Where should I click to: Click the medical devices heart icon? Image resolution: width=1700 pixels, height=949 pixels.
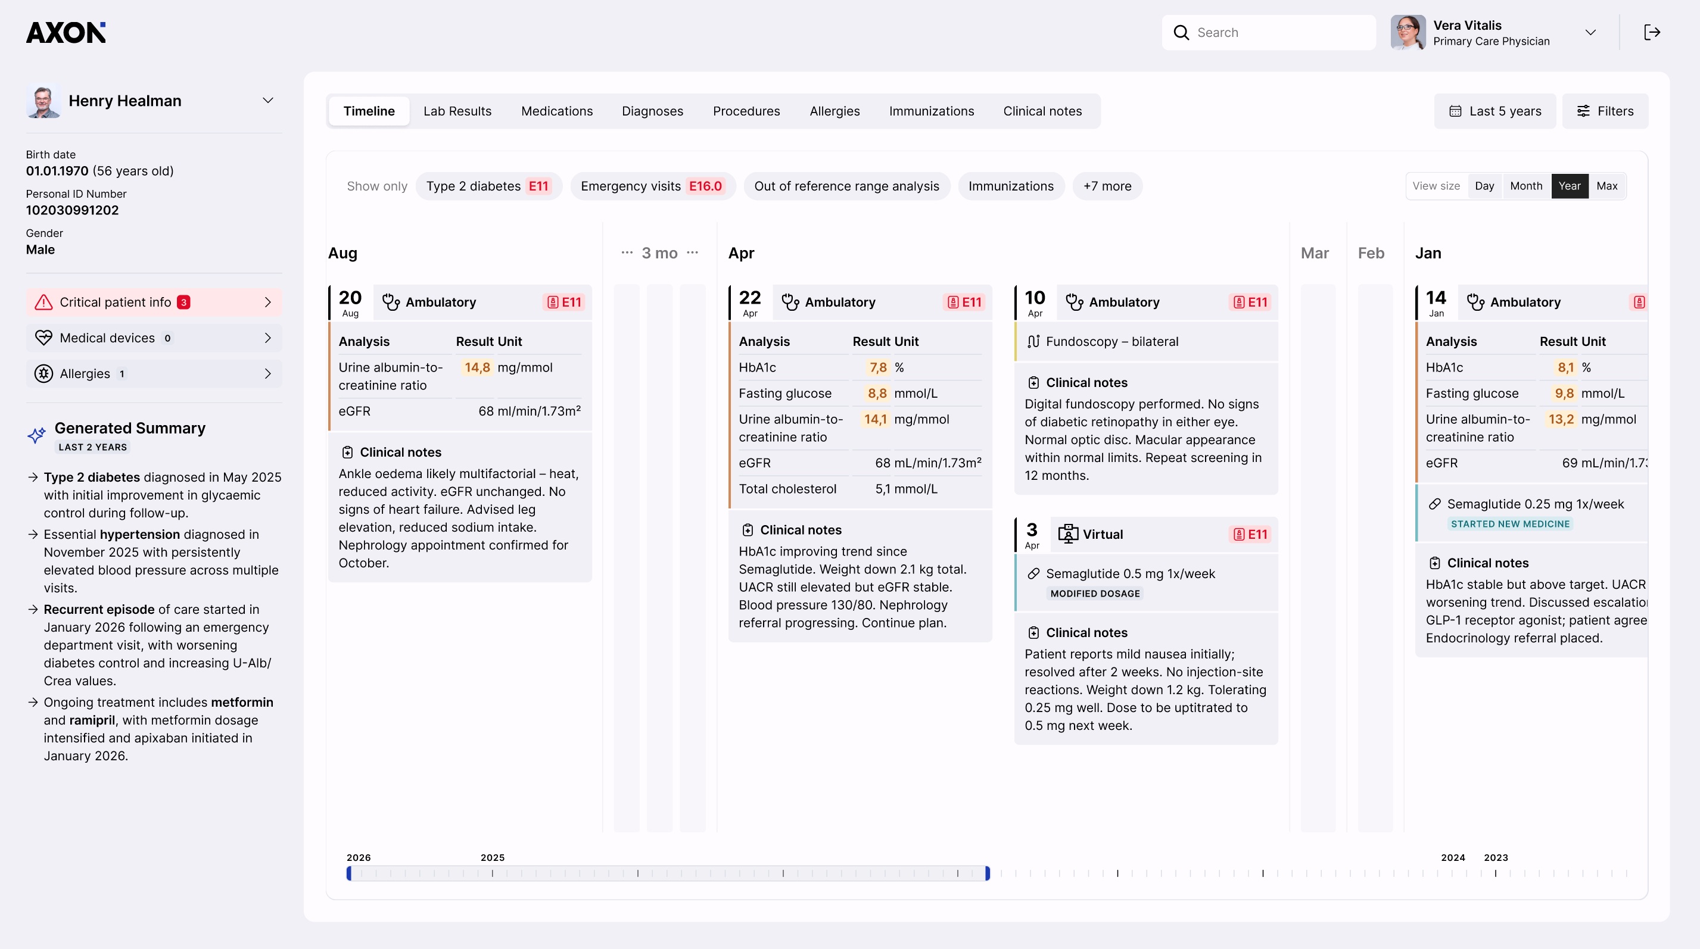[x=43, y=338]
